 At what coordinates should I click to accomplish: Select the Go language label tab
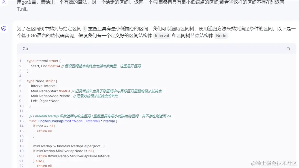click(x=25, y=49)
